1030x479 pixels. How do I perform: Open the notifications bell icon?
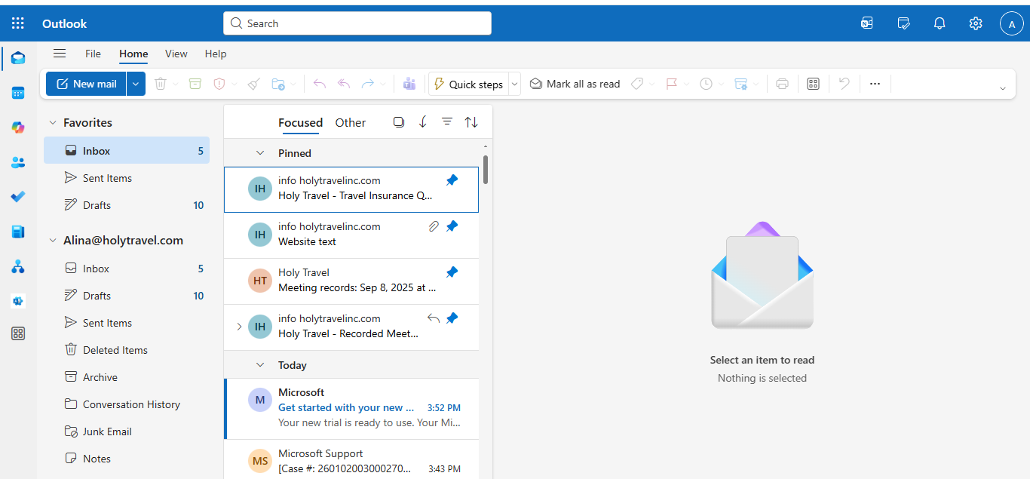[x=940, y=23]
